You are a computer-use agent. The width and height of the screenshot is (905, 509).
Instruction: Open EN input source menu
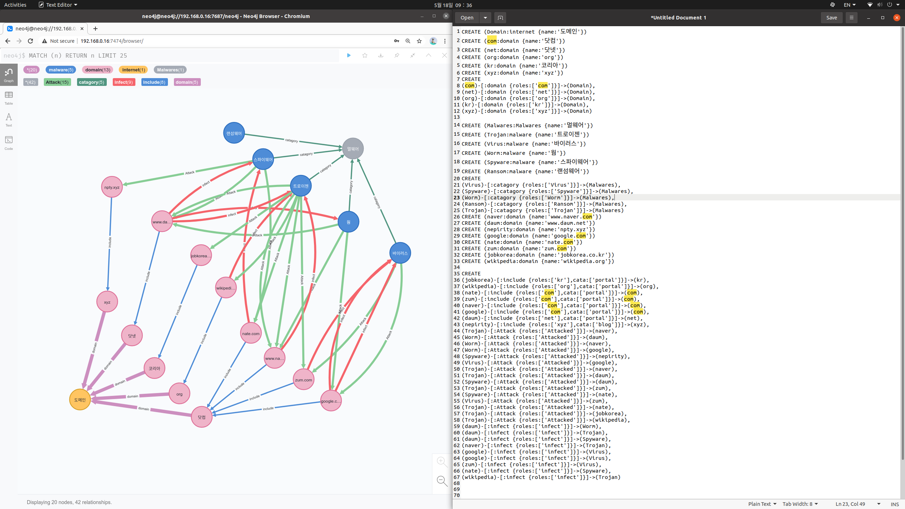849,5
